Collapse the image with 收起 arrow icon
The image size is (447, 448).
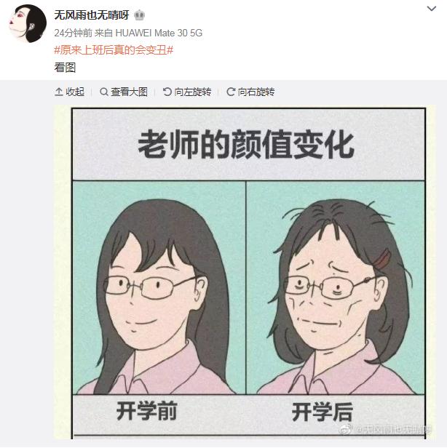pos(59,92)
